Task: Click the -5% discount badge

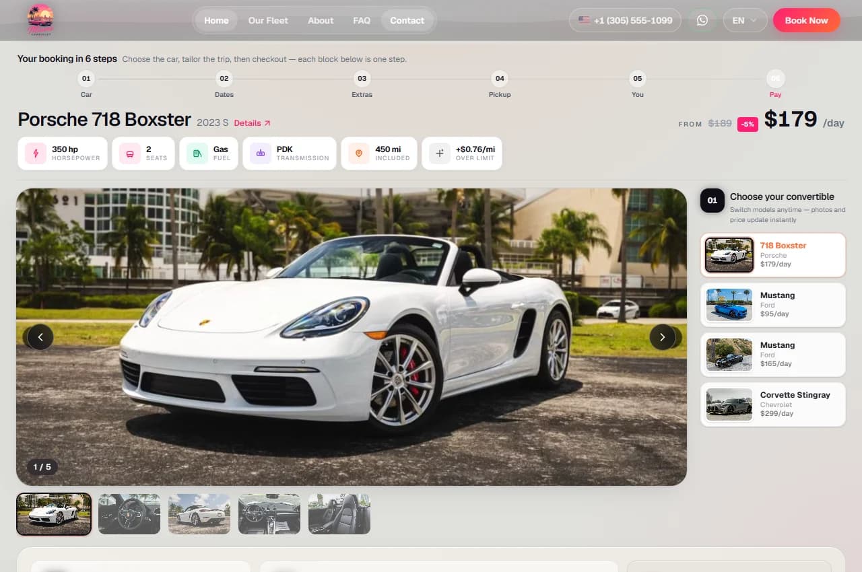Action: tap(748, 124)
